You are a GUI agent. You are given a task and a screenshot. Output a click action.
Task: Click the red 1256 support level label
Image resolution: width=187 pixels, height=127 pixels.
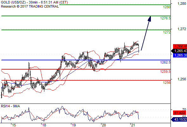pos(167,83)
